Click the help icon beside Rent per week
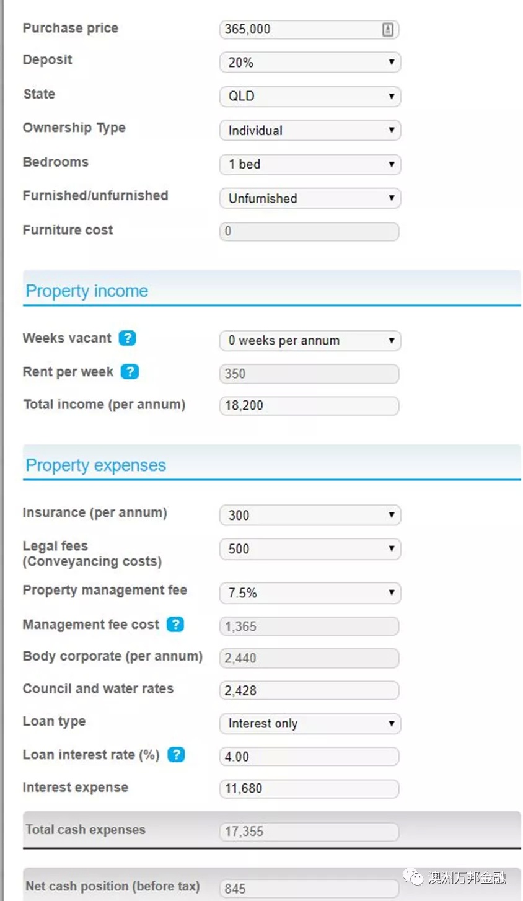523x901 pixels. click(130, 372)
